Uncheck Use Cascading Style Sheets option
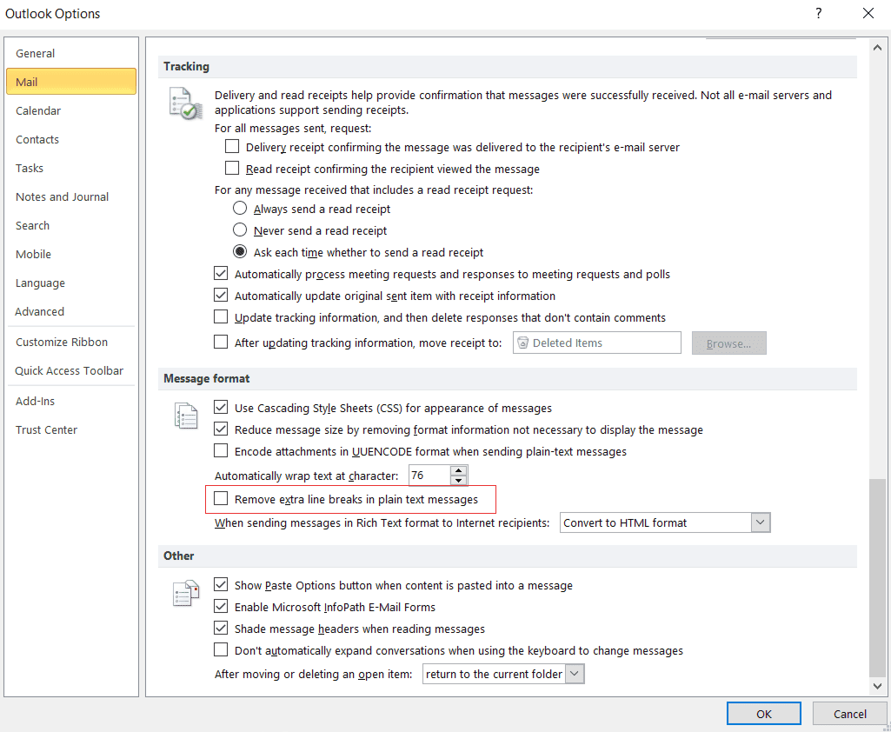 coord(222,408)
